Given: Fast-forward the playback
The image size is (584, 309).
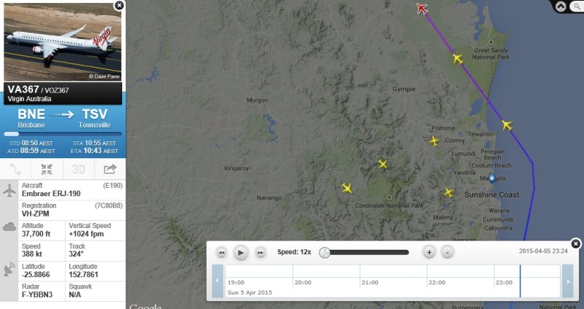Looking at the screenshot, I should [x=261, y=253].
